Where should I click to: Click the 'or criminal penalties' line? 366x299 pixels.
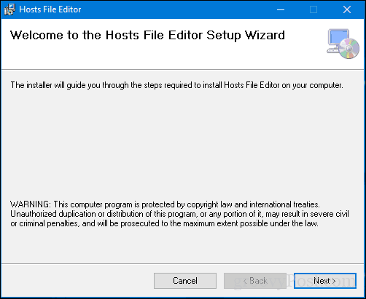pos(164,223)
